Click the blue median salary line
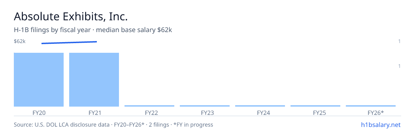Viewport: 415px width, 138px height. [69, 42]
